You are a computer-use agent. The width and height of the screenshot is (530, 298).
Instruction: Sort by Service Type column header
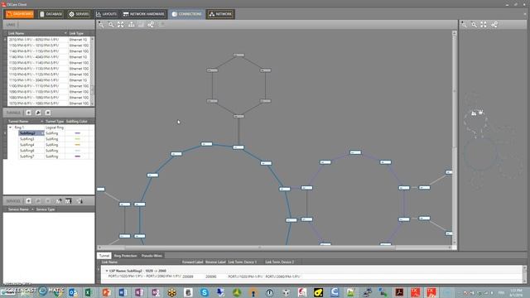tap(46, 209)
